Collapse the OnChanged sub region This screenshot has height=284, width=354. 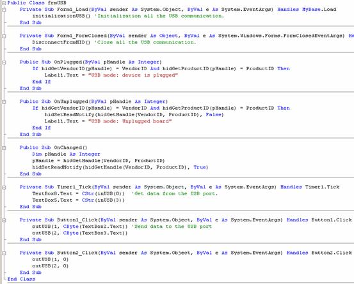point(4,148)
